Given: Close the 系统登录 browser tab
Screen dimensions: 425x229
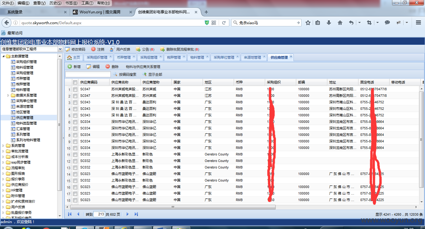Looking at the screenshot, I should pos(65,12).
